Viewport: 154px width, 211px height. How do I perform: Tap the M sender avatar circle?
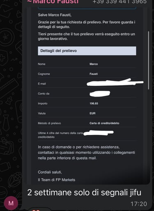point(11,203)
